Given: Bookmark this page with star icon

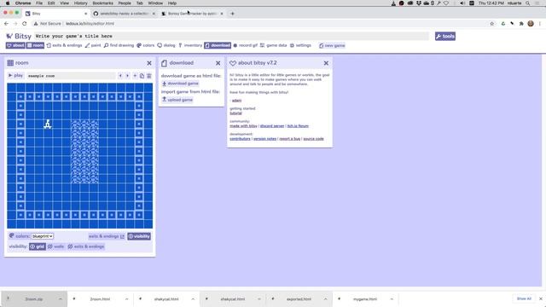Looking at the screenshot, I should point(492,24).
